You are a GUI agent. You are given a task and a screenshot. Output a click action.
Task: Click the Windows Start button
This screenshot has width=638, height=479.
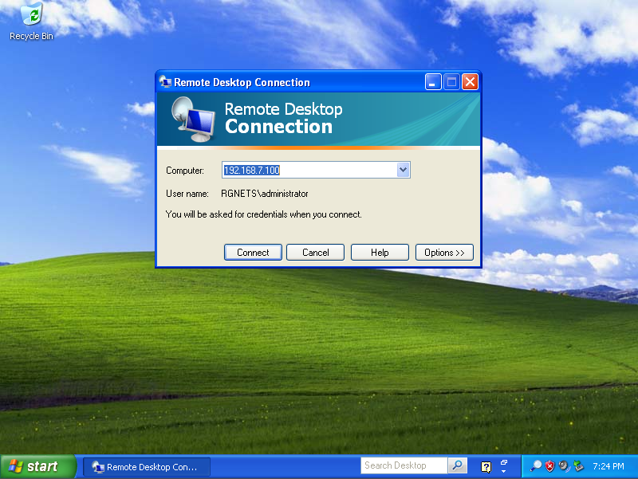click(37, 466)
